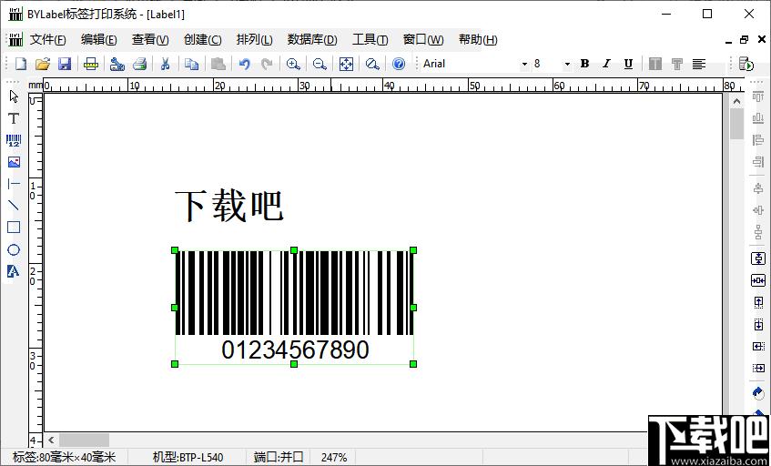This screenshot has height=466, width=771.
Task: Center the object horizontally on the label
Action: (x=758, y=280)
